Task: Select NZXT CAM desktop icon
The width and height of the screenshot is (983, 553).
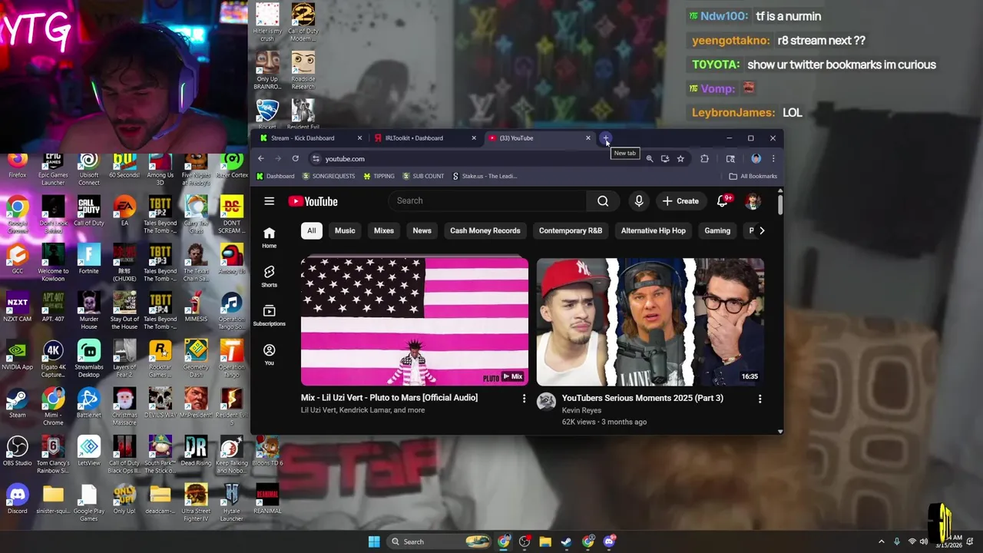Action: [17, 307]
